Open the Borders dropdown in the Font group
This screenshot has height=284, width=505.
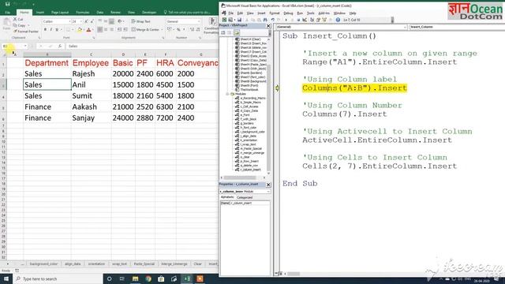tap(73, 30)
